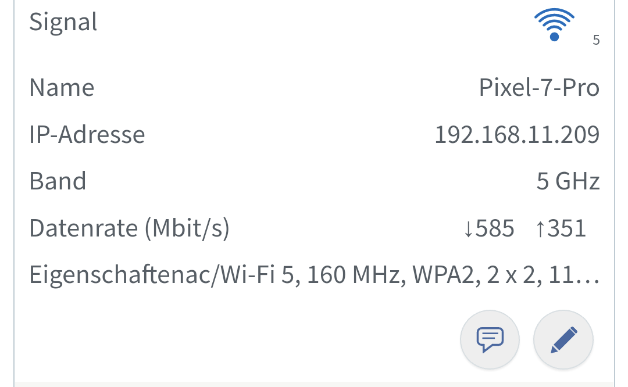628x387 pixels.
Task: Click the download arrow before 585
Action: pos(468,229)
